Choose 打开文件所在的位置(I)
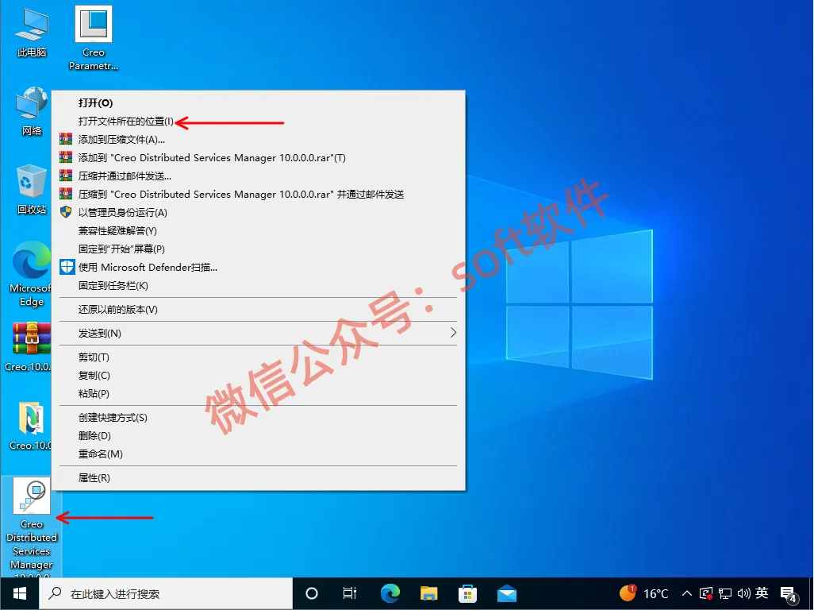Viewport: 814px width, 610px height. [x=259, y=121]
